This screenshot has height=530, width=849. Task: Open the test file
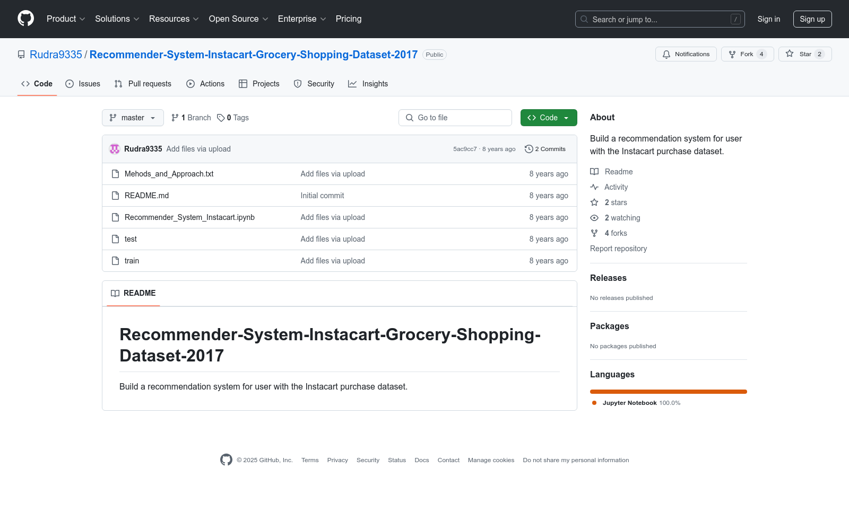[x=131, y=239]
